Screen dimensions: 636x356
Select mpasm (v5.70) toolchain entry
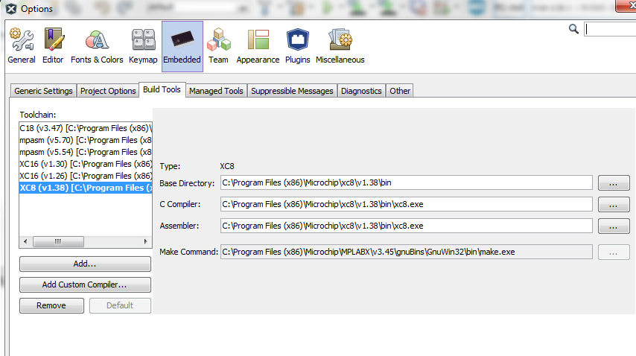click(86, 140)
